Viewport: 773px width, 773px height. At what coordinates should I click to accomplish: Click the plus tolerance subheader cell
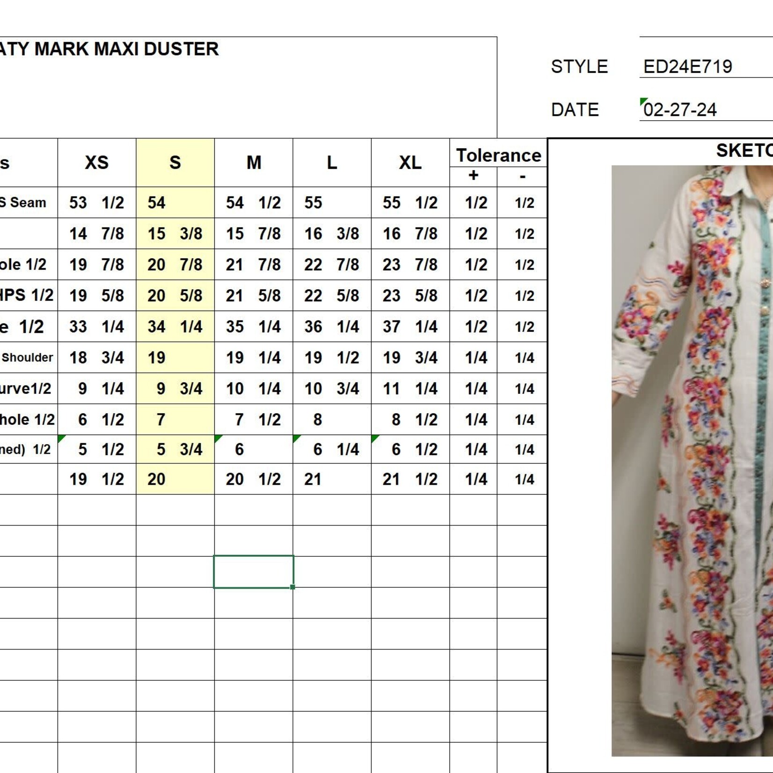pyautogui.click(x=473, y=176)
